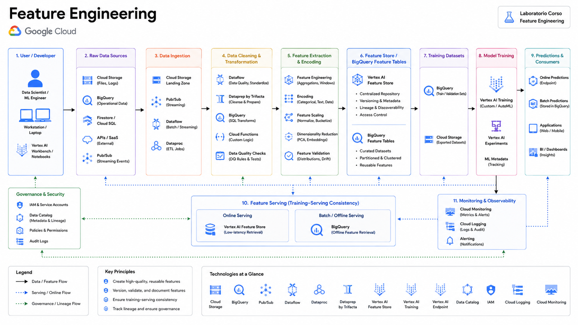The height and width of the screenshot is (325, 578).
Task: Click Vertex AI Endpoint icon in glance bar
Action: coord(440,289)
